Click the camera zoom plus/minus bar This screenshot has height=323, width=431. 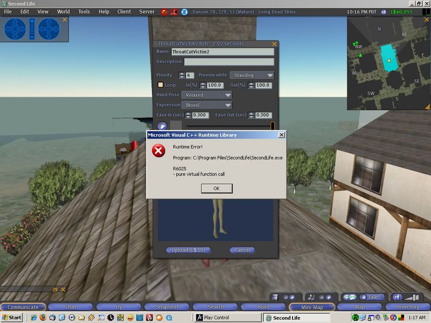[32, 29]
